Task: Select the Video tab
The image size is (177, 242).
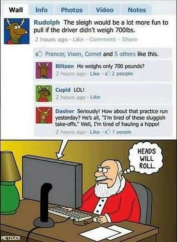Action: pyautogui.click(x=105, y=10)
